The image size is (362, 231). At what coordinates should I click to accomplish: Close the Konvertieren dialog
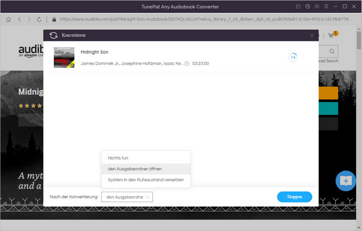point(312,35)
